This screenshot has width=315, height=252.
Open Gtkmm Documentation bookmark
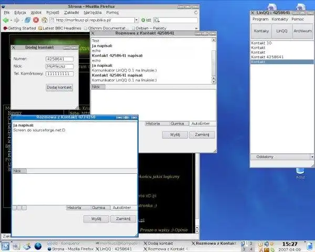tap(106, 28)
